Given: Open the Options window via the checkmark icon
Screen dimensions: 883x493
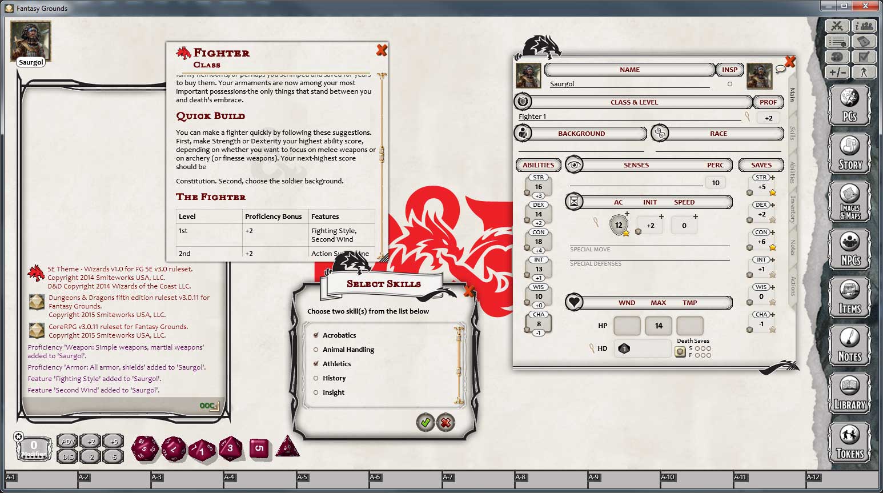Looking at the screenshot, I should click(x=864, y=57).
